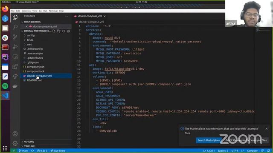This screenshot has width=273, height=153.
Task: Open the notifications bell in status bar
Action: point(268,150)
